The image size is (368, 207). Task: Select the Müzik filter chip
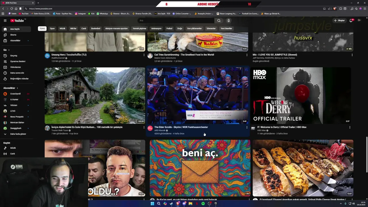[62, 28]
